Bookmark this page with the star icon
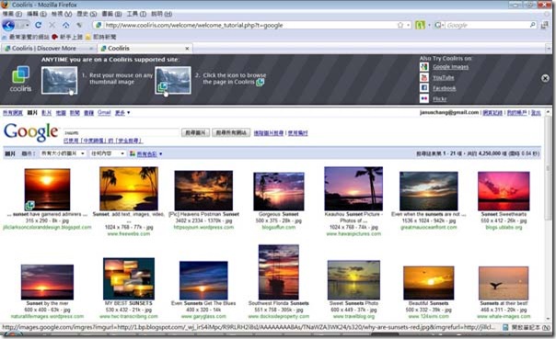The width and height of the screenshot is (556, 339). pyautogui.click(x=400, y=25)
